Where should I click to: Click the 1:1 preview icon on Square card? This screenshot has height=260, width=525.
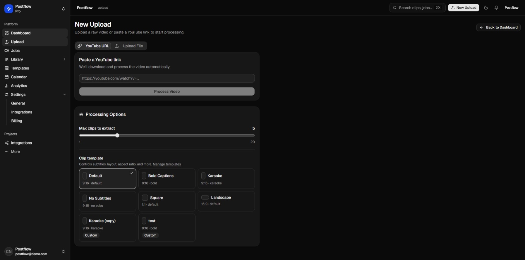pyautogui.click(x=145, y=198)
